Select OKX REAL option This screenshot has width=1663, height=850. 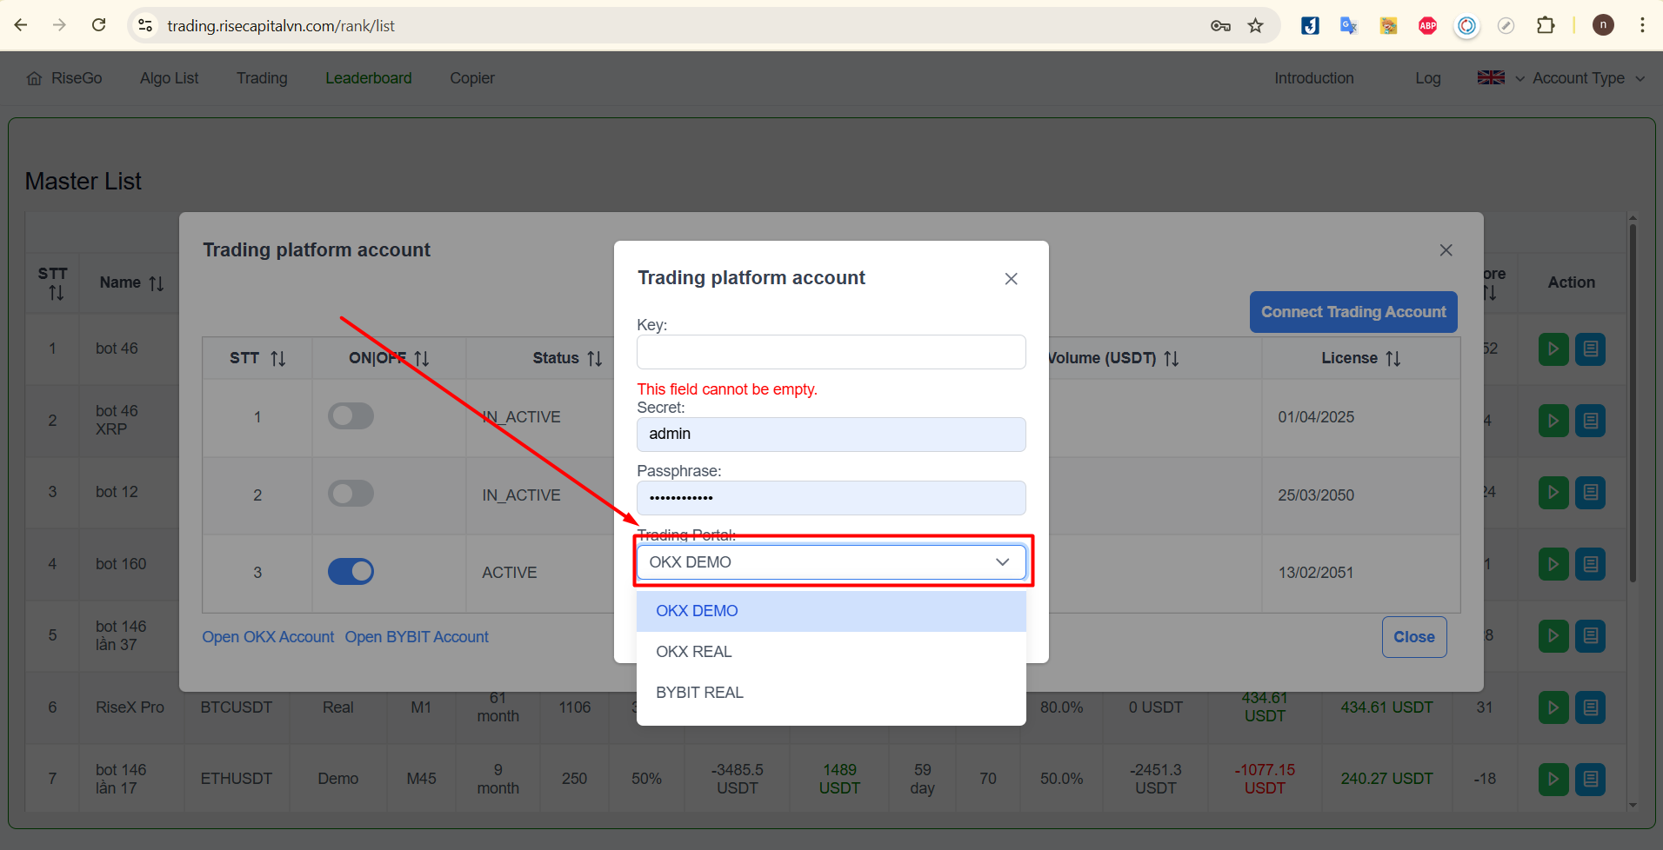pyautogui.click(x=831, y=652)
